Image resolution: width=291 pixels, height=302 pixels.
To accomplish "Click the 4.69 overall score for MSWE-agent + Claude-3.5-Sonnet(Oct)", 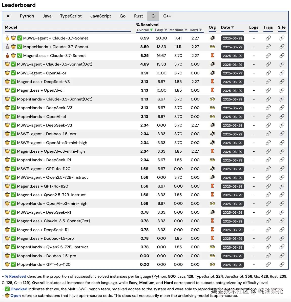I will pyautogui.click(x=144, y=64).
